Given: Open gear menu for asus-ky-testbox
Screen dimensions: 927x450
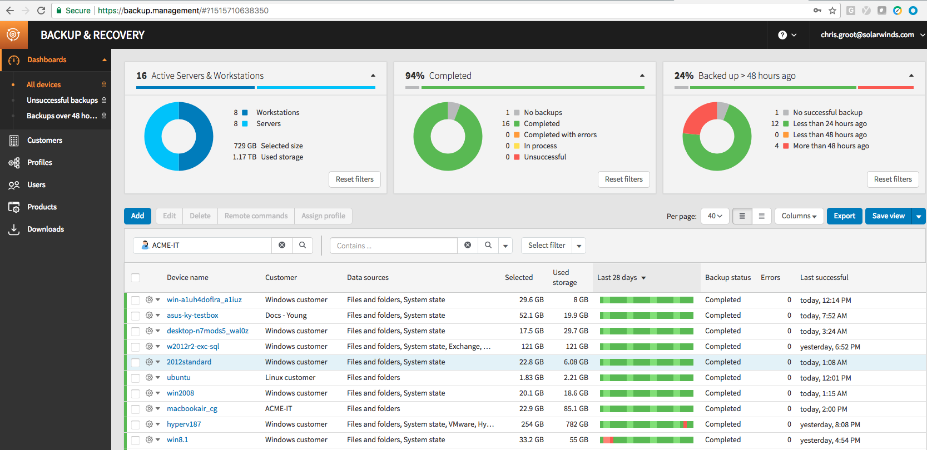Looking at the screenshot, I should pos(152,315).
